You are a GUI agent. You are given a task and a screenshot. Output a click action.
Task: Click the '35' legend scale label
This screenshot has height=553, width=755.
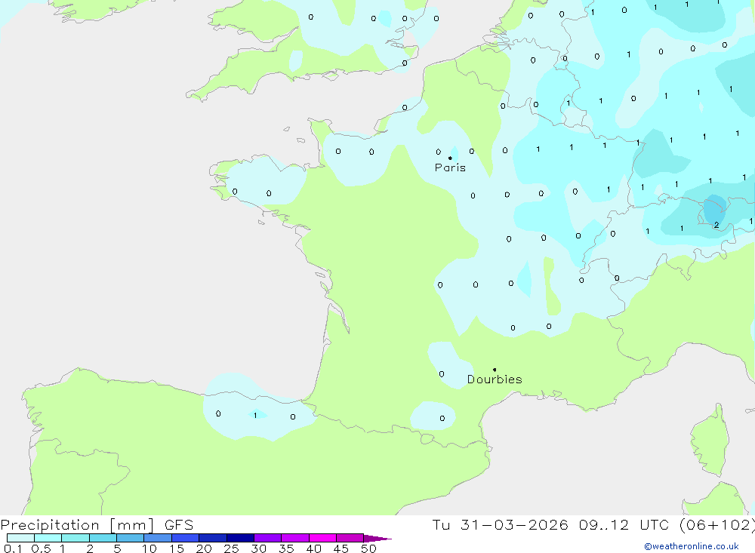point(286,548)
